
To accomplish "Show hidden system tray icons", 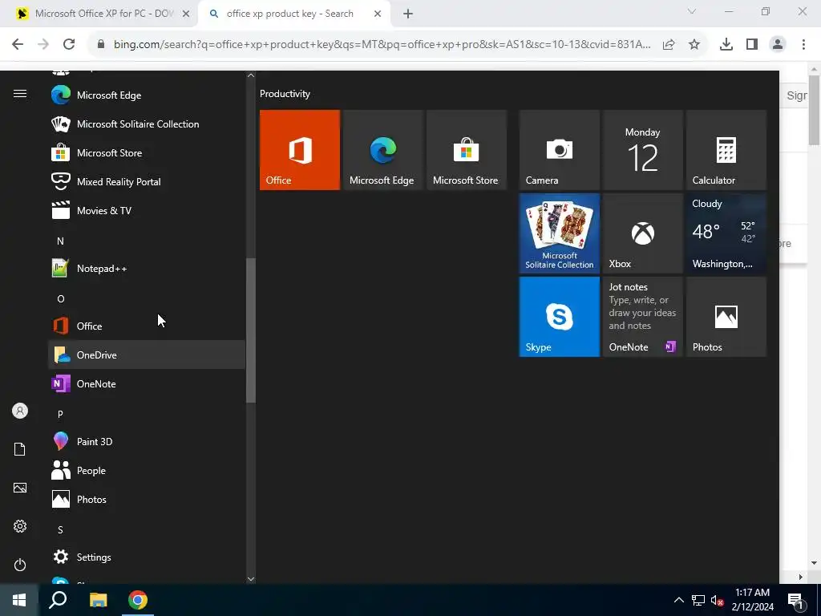I will [x=678, y=600].
